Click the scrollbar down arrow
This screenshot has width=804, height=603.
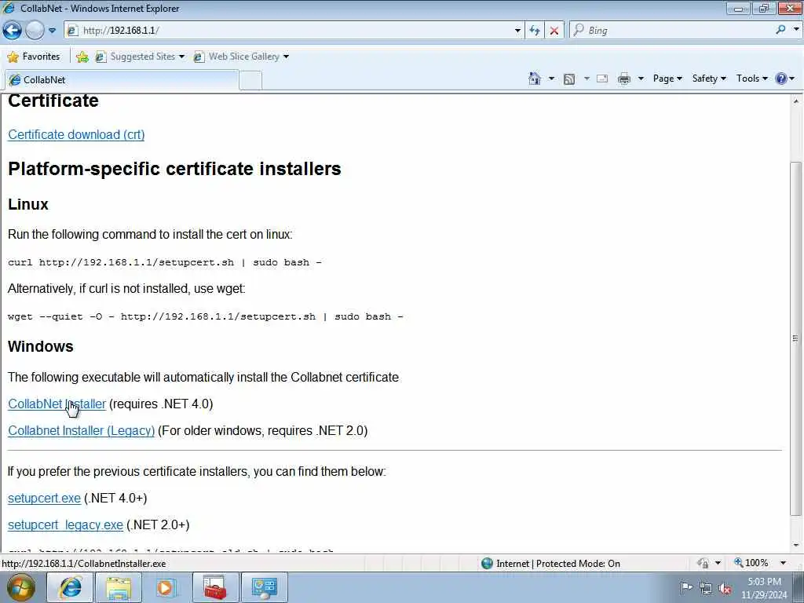click(x=795, y=546)
